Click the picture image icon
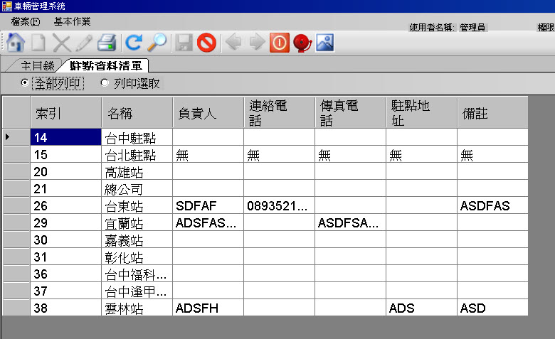The image size is (555, 339). [x=325, y=43]
